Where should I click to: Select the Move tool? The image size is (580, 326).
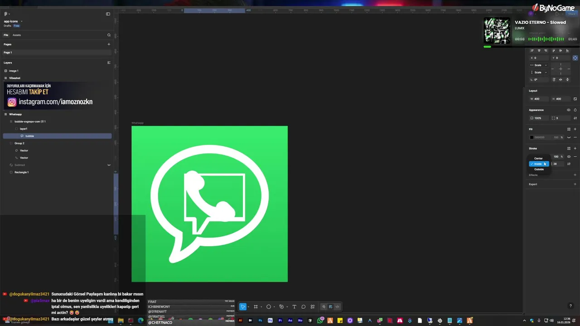[x=242, y=307]
